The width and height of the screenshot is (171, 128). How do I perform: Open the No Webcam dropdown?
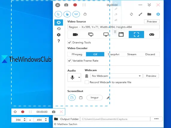[116, 76]
